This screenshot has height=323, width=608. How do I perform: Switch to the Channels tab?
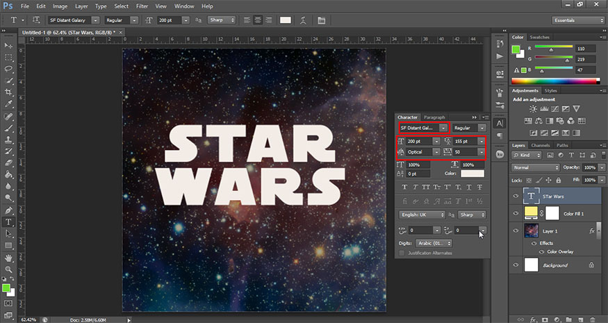click(541, 145)
